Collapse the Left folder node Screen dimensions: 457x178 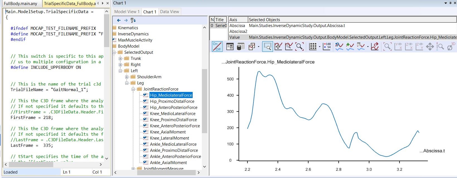click(120, 71)
